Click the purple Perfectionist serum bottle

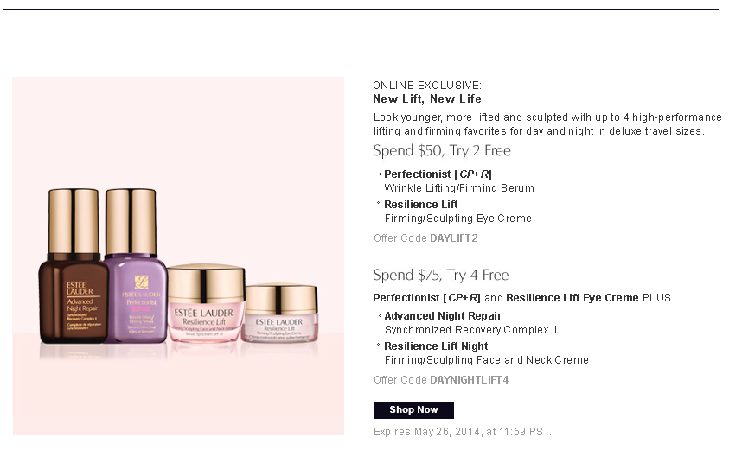coord(137,266)
